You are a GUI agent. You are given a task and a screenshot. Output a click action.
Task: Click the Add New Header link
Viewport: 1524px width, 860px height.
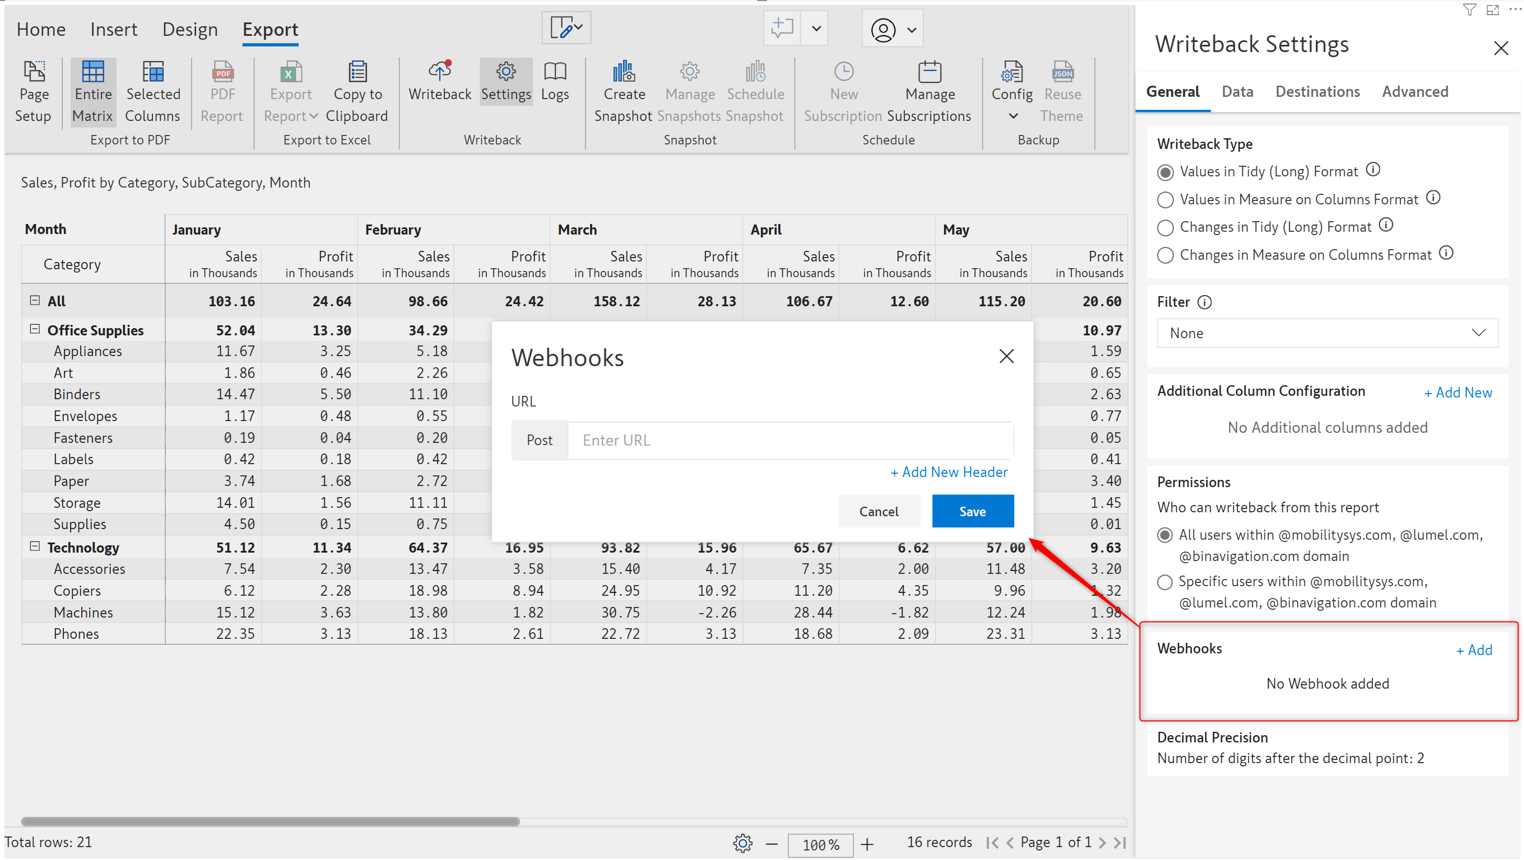pos(949,472)
